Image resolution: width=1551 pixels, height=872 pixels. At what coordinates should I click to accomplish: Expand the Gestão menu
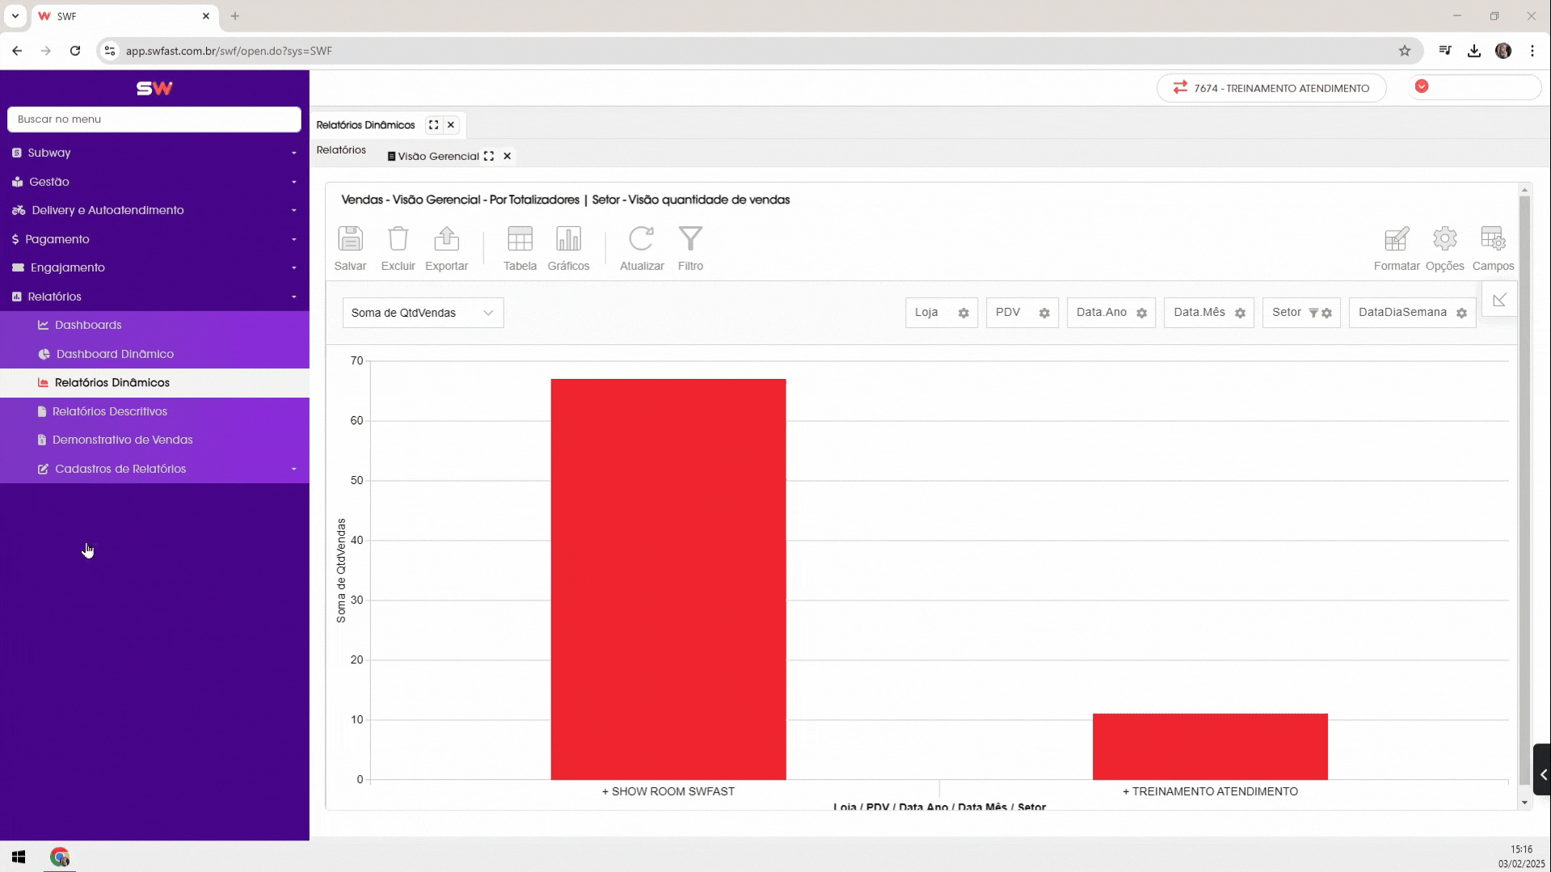coord(154,182)
